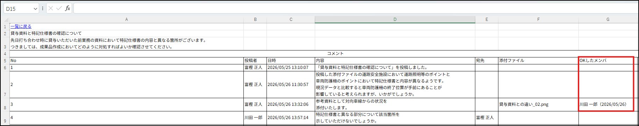Select row 6 header
This screenshot has width=639, height=126.
point(5,68)
